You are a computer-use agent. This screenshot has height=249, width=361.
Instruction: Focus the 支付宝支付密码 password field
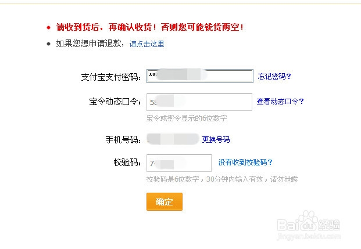200,76
